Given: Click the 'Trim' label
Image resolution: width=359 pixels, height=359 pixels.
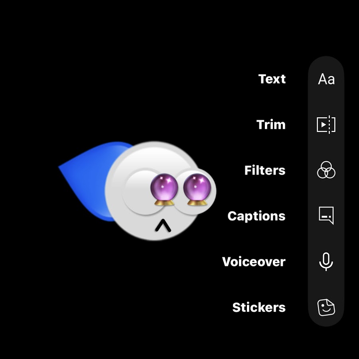Looking at the screenshot, I should pyautogui.click(x=271, y=124).
